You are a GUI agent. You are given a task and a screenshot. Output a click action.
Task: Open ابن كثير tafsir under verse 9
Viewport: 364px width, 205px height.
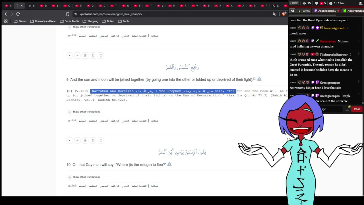point(115,121)
